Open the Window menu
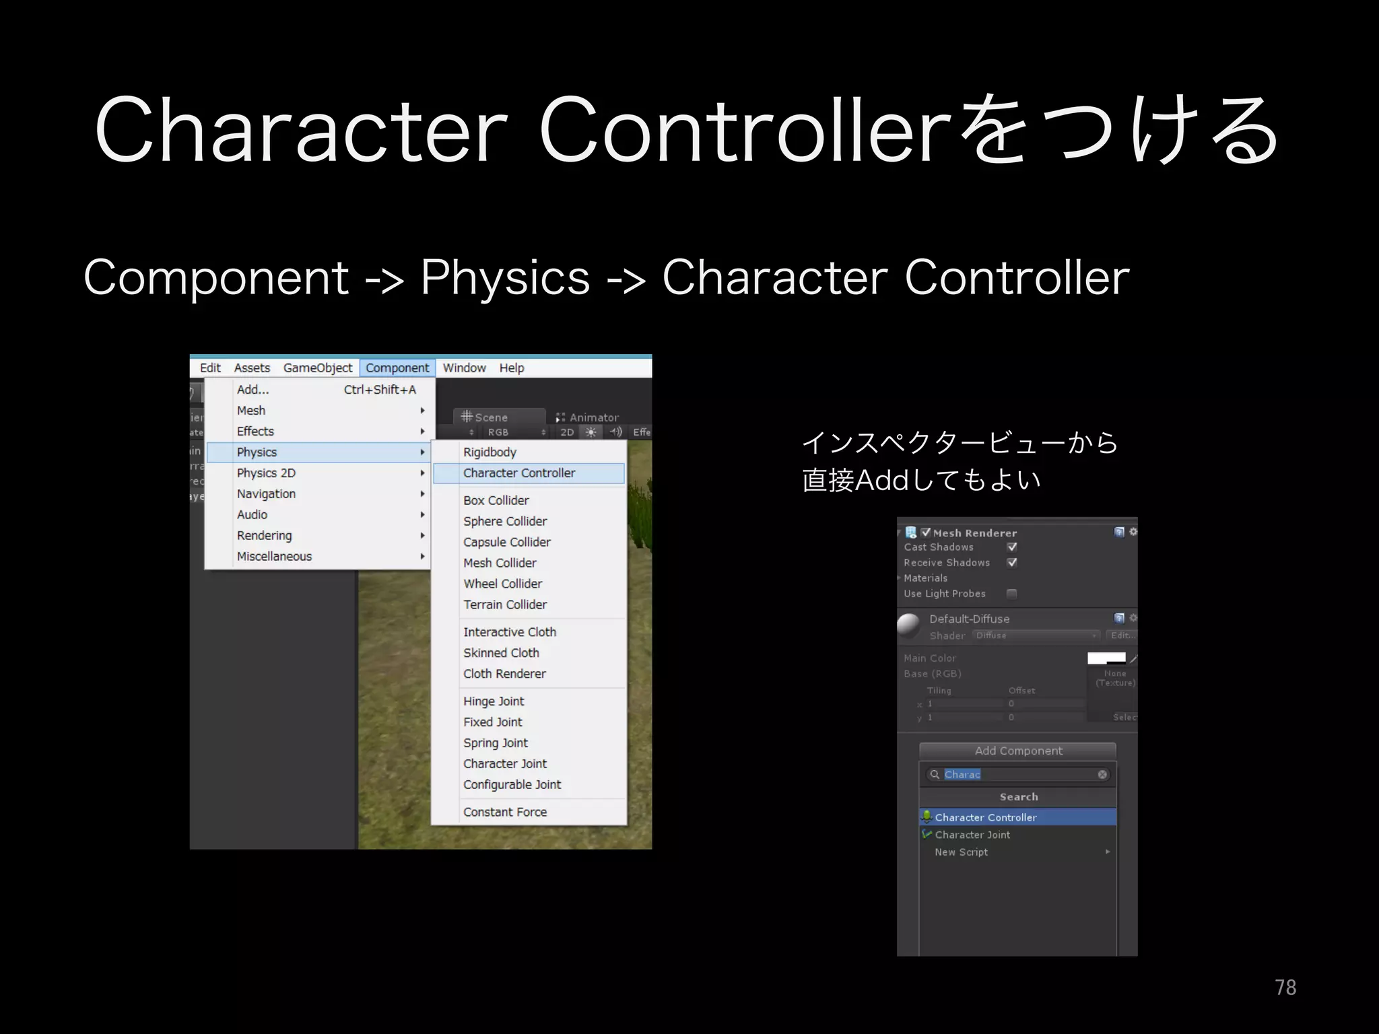The height and width of the screenshot is (1034, 1379). point(465,368)
